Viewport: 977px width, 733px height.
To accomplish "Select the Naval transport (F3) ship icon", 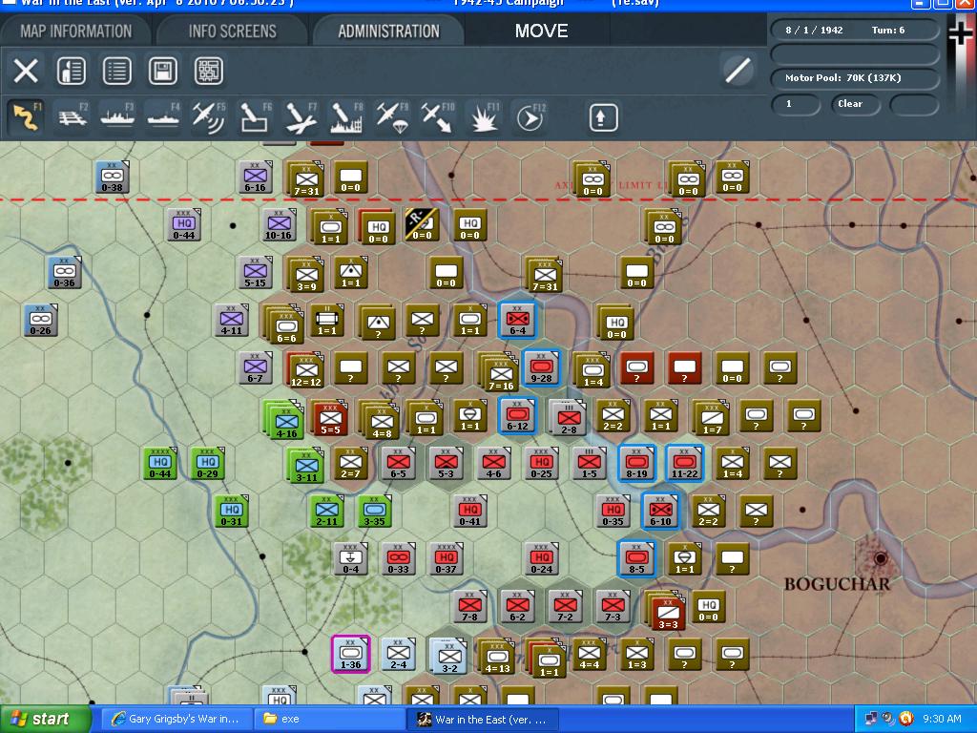I will coord(117,116).
